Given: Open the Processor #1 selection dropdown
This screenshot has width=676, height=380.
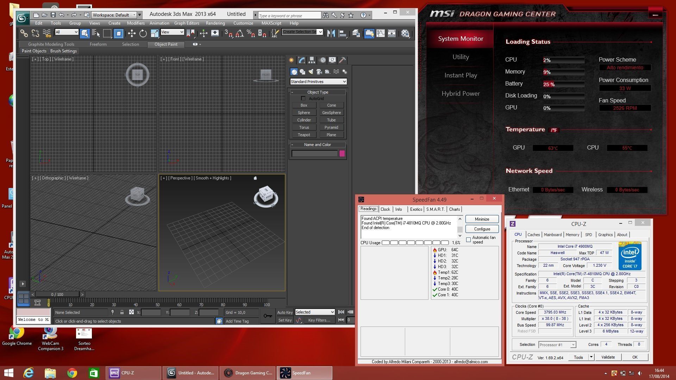Looking at the screenshot, I should coord(557,345).
